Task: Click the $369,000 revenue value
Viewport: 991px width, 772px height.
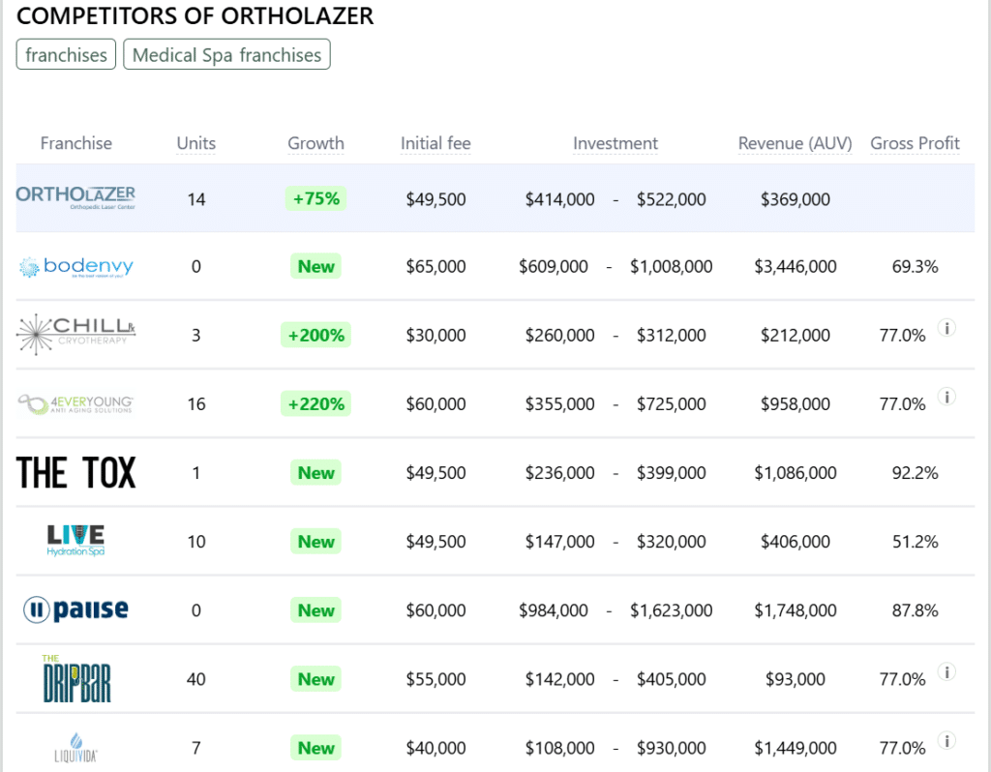Action: click(x=796, y=199)
